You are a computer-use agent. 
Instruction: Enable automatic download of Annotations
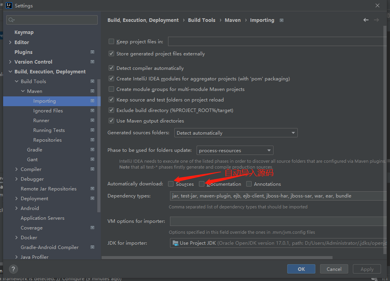coord(249,184)
